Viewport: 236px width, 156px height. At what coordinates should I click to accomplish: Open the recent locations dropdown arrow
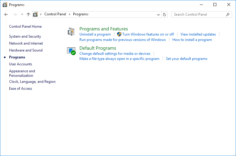click(x=22, y=14)
